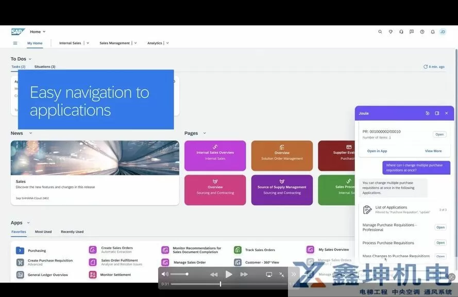The image size is (458, 297).
Task: Adjust the video volume slider
Action: tap(179, 274)
